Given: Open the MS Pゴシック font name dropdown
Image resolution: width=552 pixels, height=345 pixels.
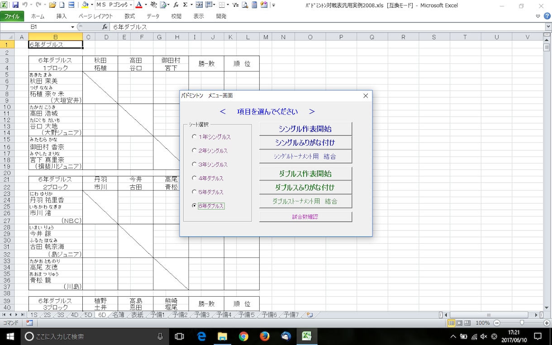Looking at the screenshot, I should 131,5.
